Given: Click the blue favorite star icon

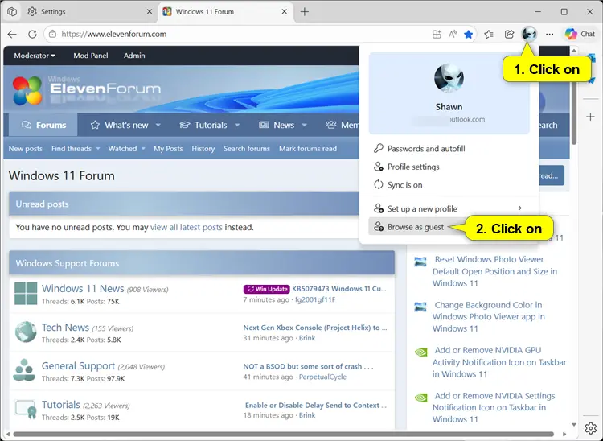Looking at the screenshot, I should tap(468, 35).
